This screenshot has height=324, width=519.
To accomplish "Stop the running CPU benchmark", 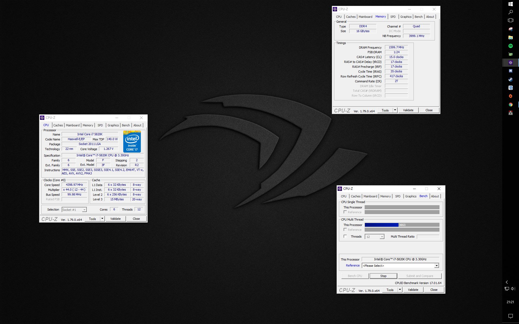I will pyautogui.click(x=383, y=276).
